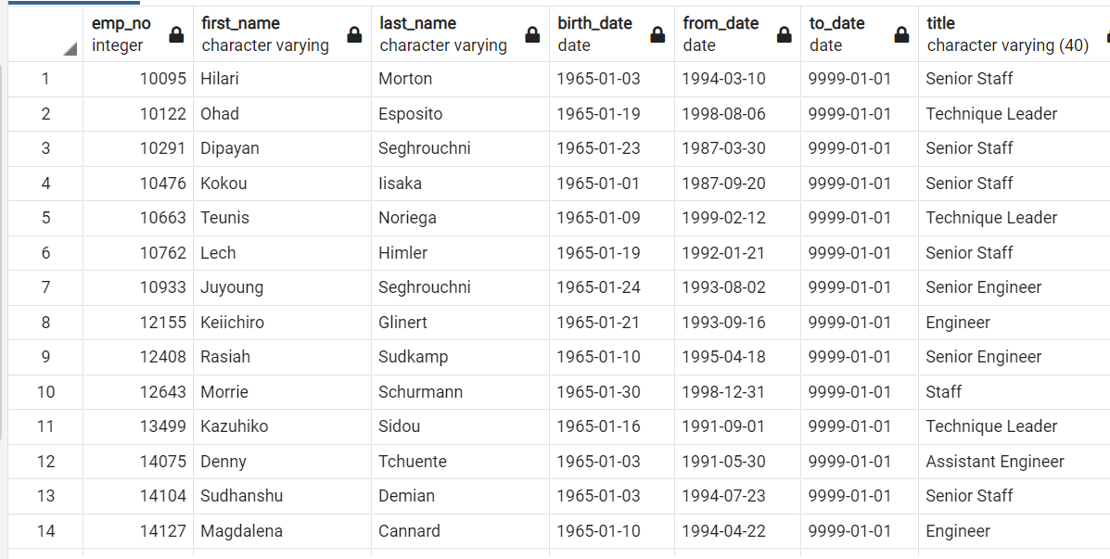This screenshot has width=1110, height=559.
Task: Click the last name cell Esposito
Action: (410, 114)
